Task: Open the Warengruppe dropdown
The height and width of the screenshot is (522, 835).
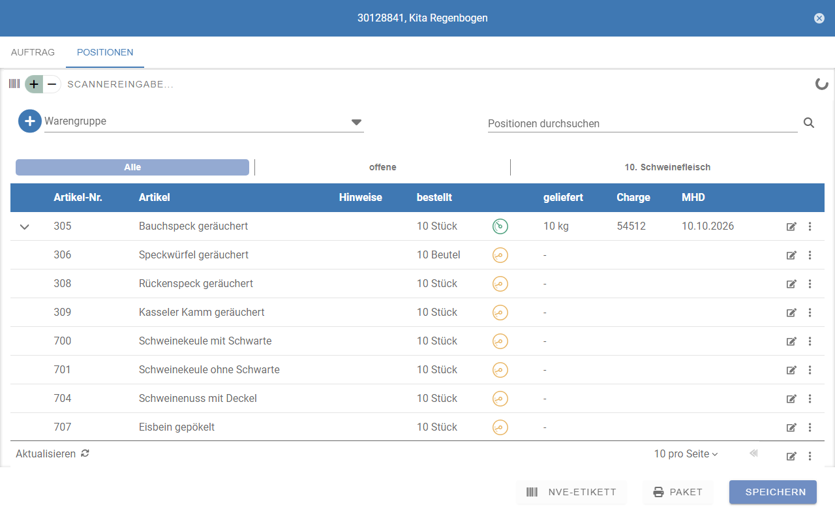Action: pyautogui.click(x=204, y=121)
